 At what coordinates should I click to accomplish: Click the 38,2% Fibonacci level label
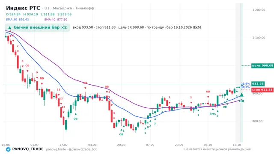click(245, 87)
